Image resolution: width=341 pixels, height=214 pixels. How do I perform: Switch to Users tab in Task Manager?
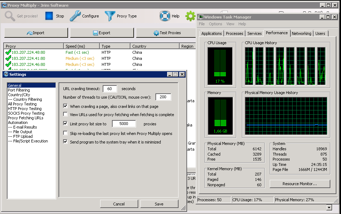tap(320, 33)
